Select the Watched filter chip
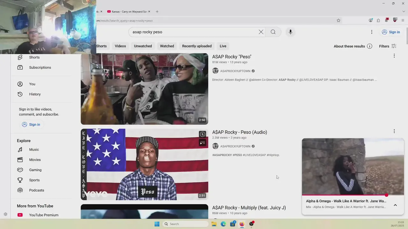408x229 pixels. [167, 46]
